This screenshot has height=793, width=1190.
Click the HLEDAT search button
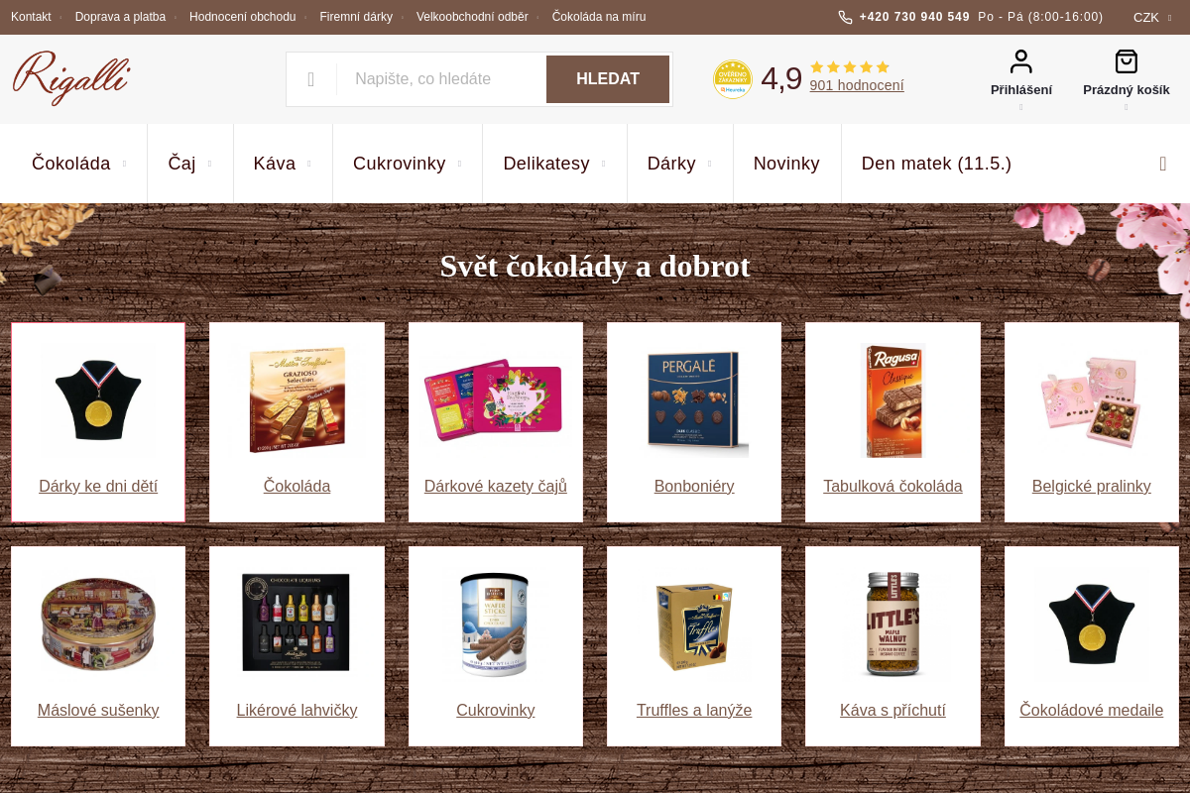pos(608,79)
